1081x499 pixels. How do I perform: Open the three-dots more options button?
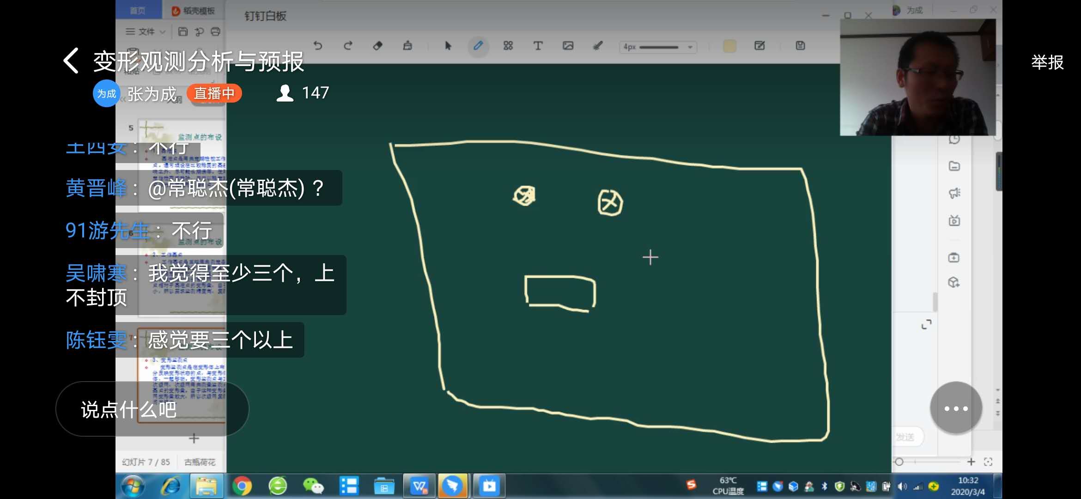coord(956,408)
